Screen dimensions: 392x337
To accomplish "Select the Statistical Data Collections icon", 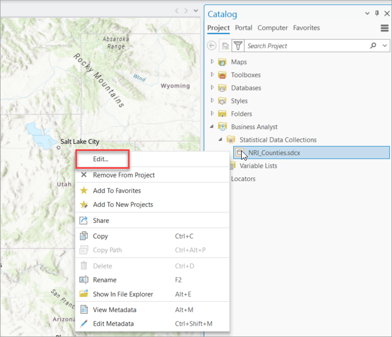I will (x=231, y=140).
